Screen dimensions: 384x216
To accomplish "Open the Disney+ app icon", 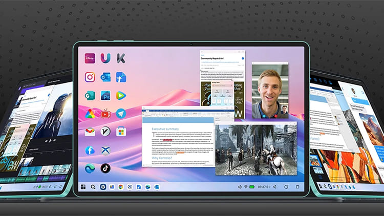I will (x=90, y=59).
